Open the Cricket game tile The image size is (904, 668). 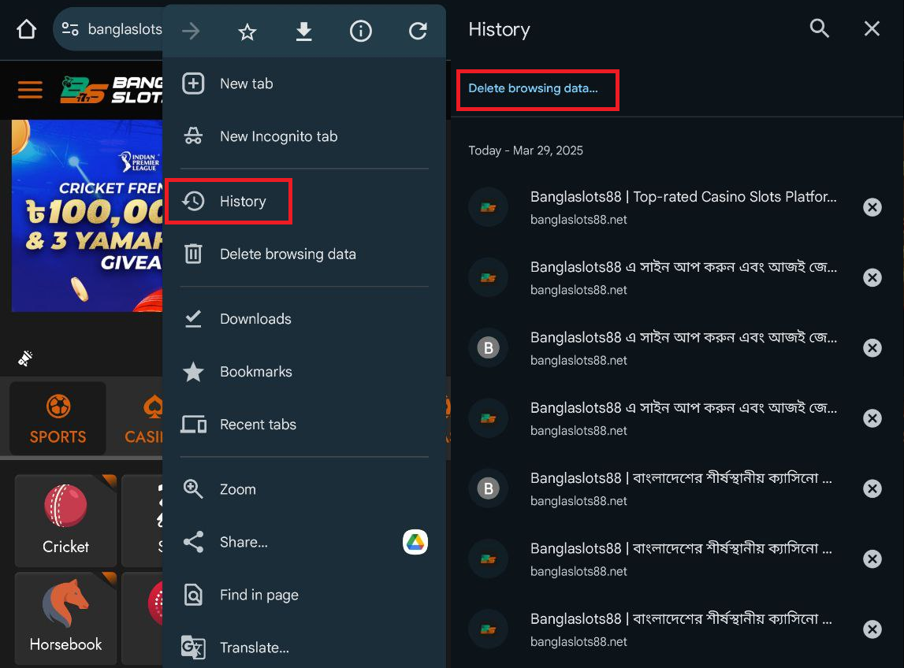pos(65,521)
